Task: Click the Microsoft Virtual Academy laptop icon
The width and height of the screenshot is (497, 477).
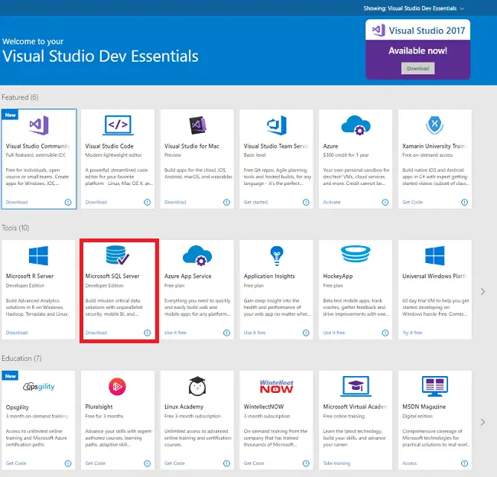Action: (356, 386)
